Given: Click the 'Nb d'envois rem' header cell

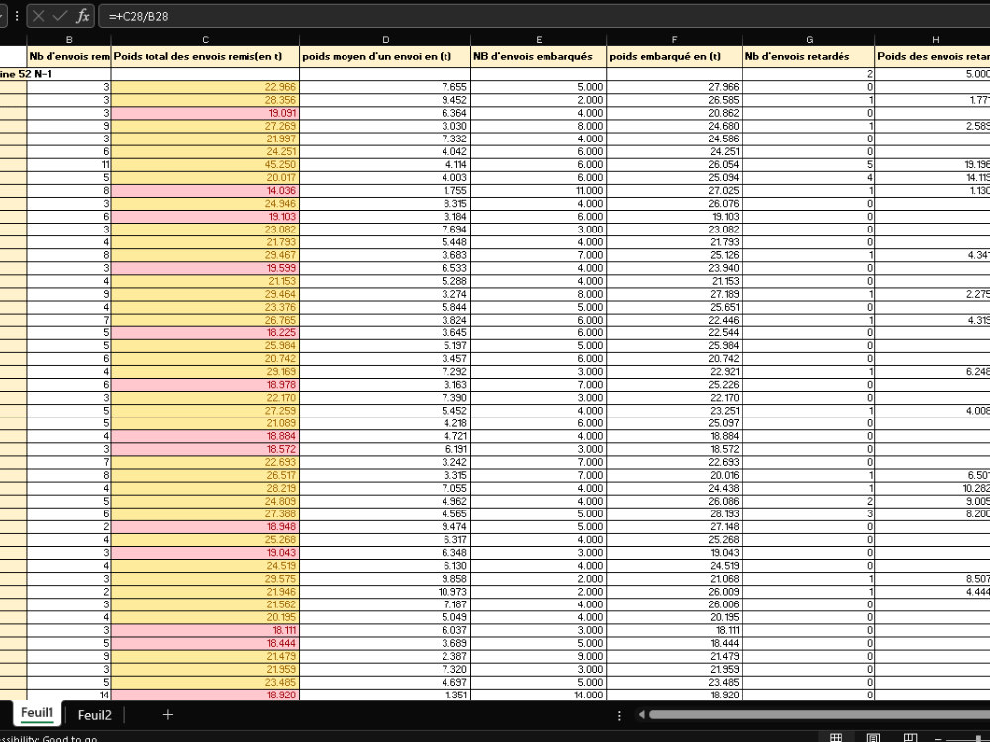Looking at the screenshot, I should (69, 56).
